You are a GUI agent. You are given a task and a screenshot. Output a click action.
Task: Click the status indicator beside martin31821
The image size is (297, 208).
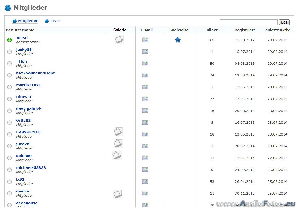coord(9,87)
